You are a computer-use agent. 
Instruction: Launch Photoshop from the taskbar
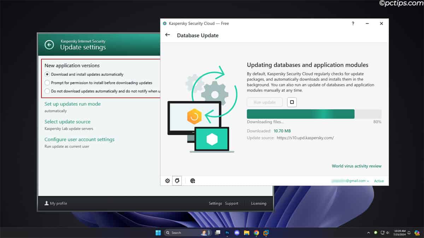227,233
